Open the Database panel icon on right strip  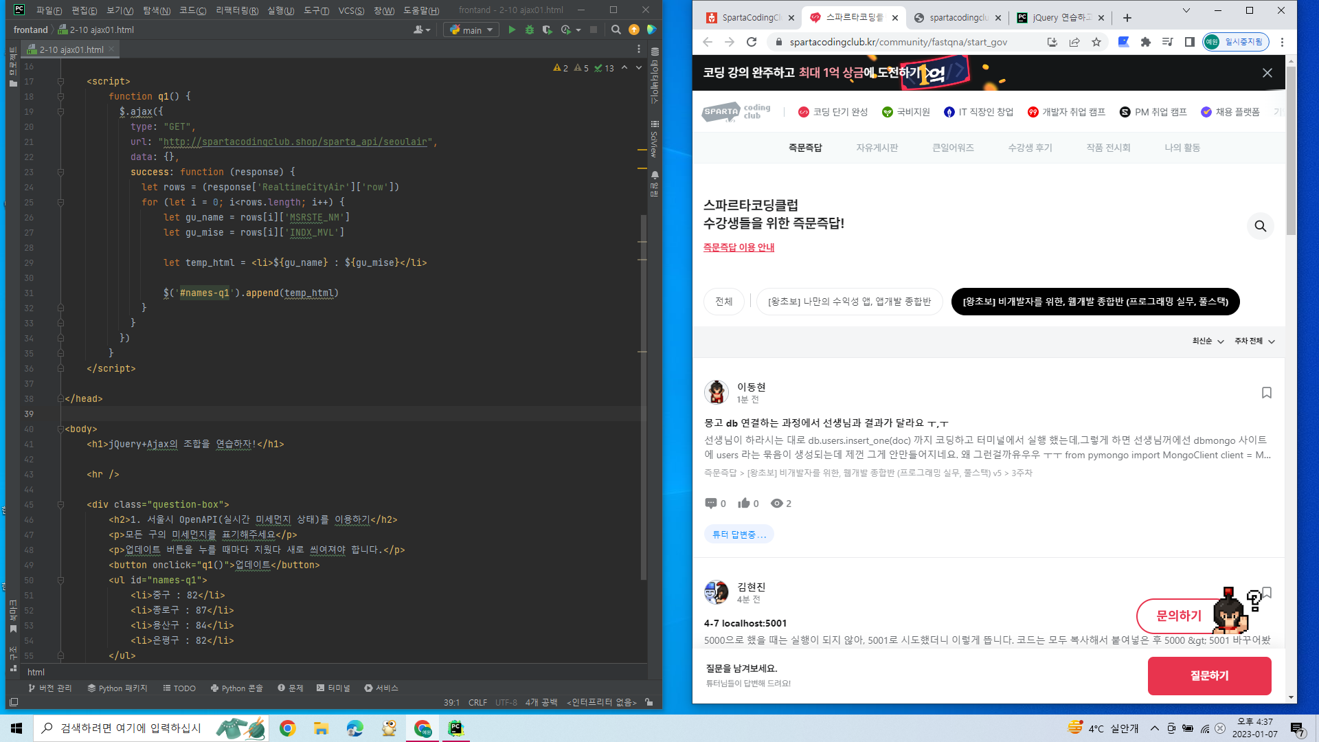click(655, 52)
